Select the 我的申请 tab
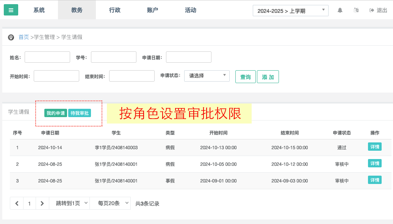 56,113
